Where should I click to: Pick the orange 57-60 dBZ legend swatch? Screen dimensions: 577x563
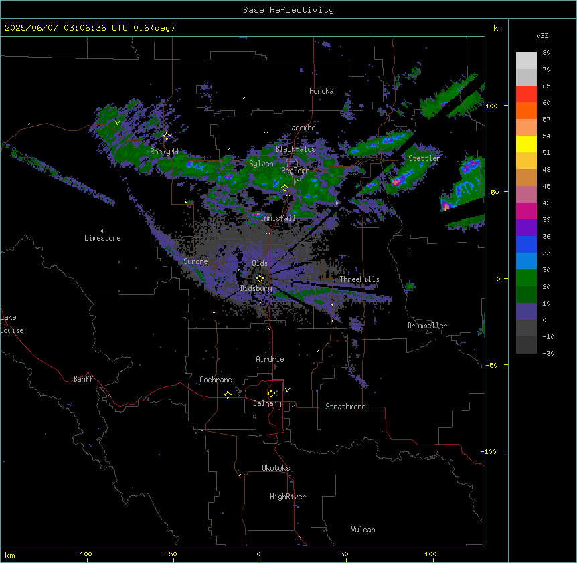(526, 110)
